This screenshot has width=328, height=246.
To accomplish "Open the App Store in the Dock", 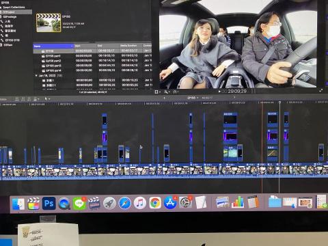I will click(170, 203).
